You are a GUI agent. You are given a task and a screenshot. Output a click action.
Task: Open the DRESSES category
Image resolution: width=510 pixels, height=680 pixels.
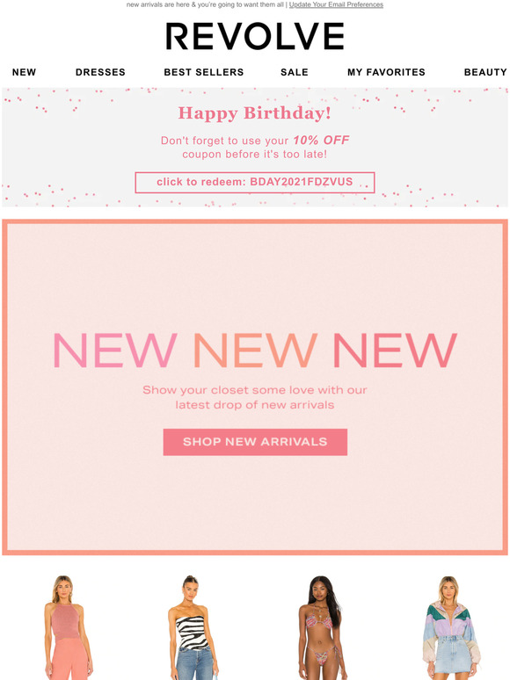click(100, 72)
